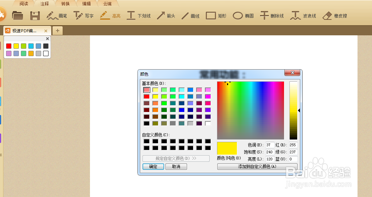The image size is (372, 197).
Task: Open the 注释 tab
Action: coord(44,4)
